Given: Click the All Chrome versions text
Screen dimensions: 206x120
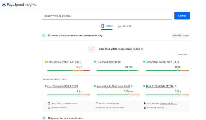Looking at the screenshot, I should (x=155, y=108).
